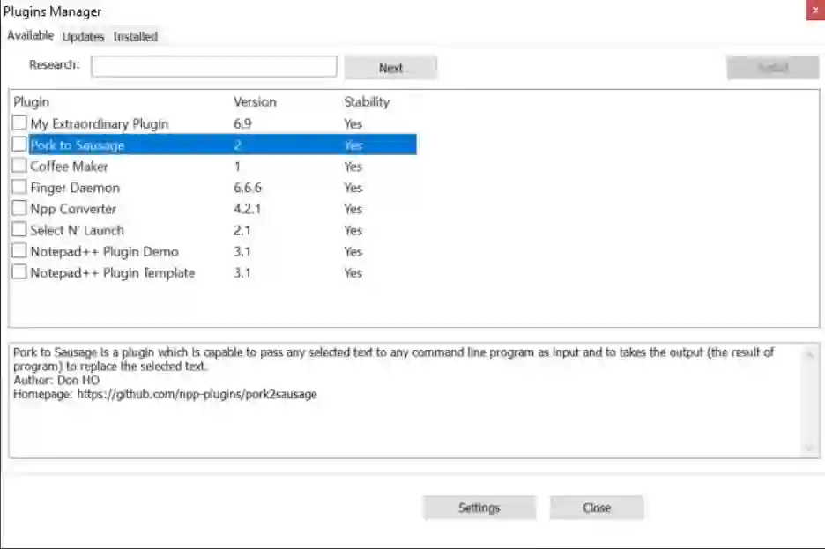Select the Pork to Sausage row name
825x549 pixels.
click(x=78, y=145)
